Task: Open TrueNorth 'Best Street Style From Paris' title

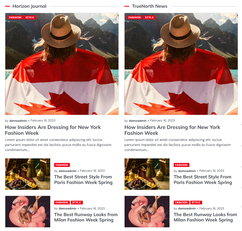Action: (203, 180)
